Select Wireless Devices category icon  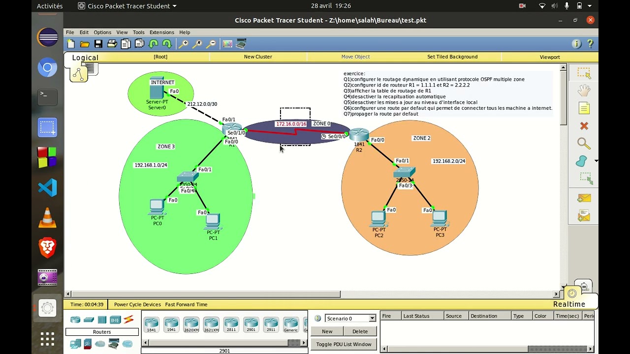115,320
